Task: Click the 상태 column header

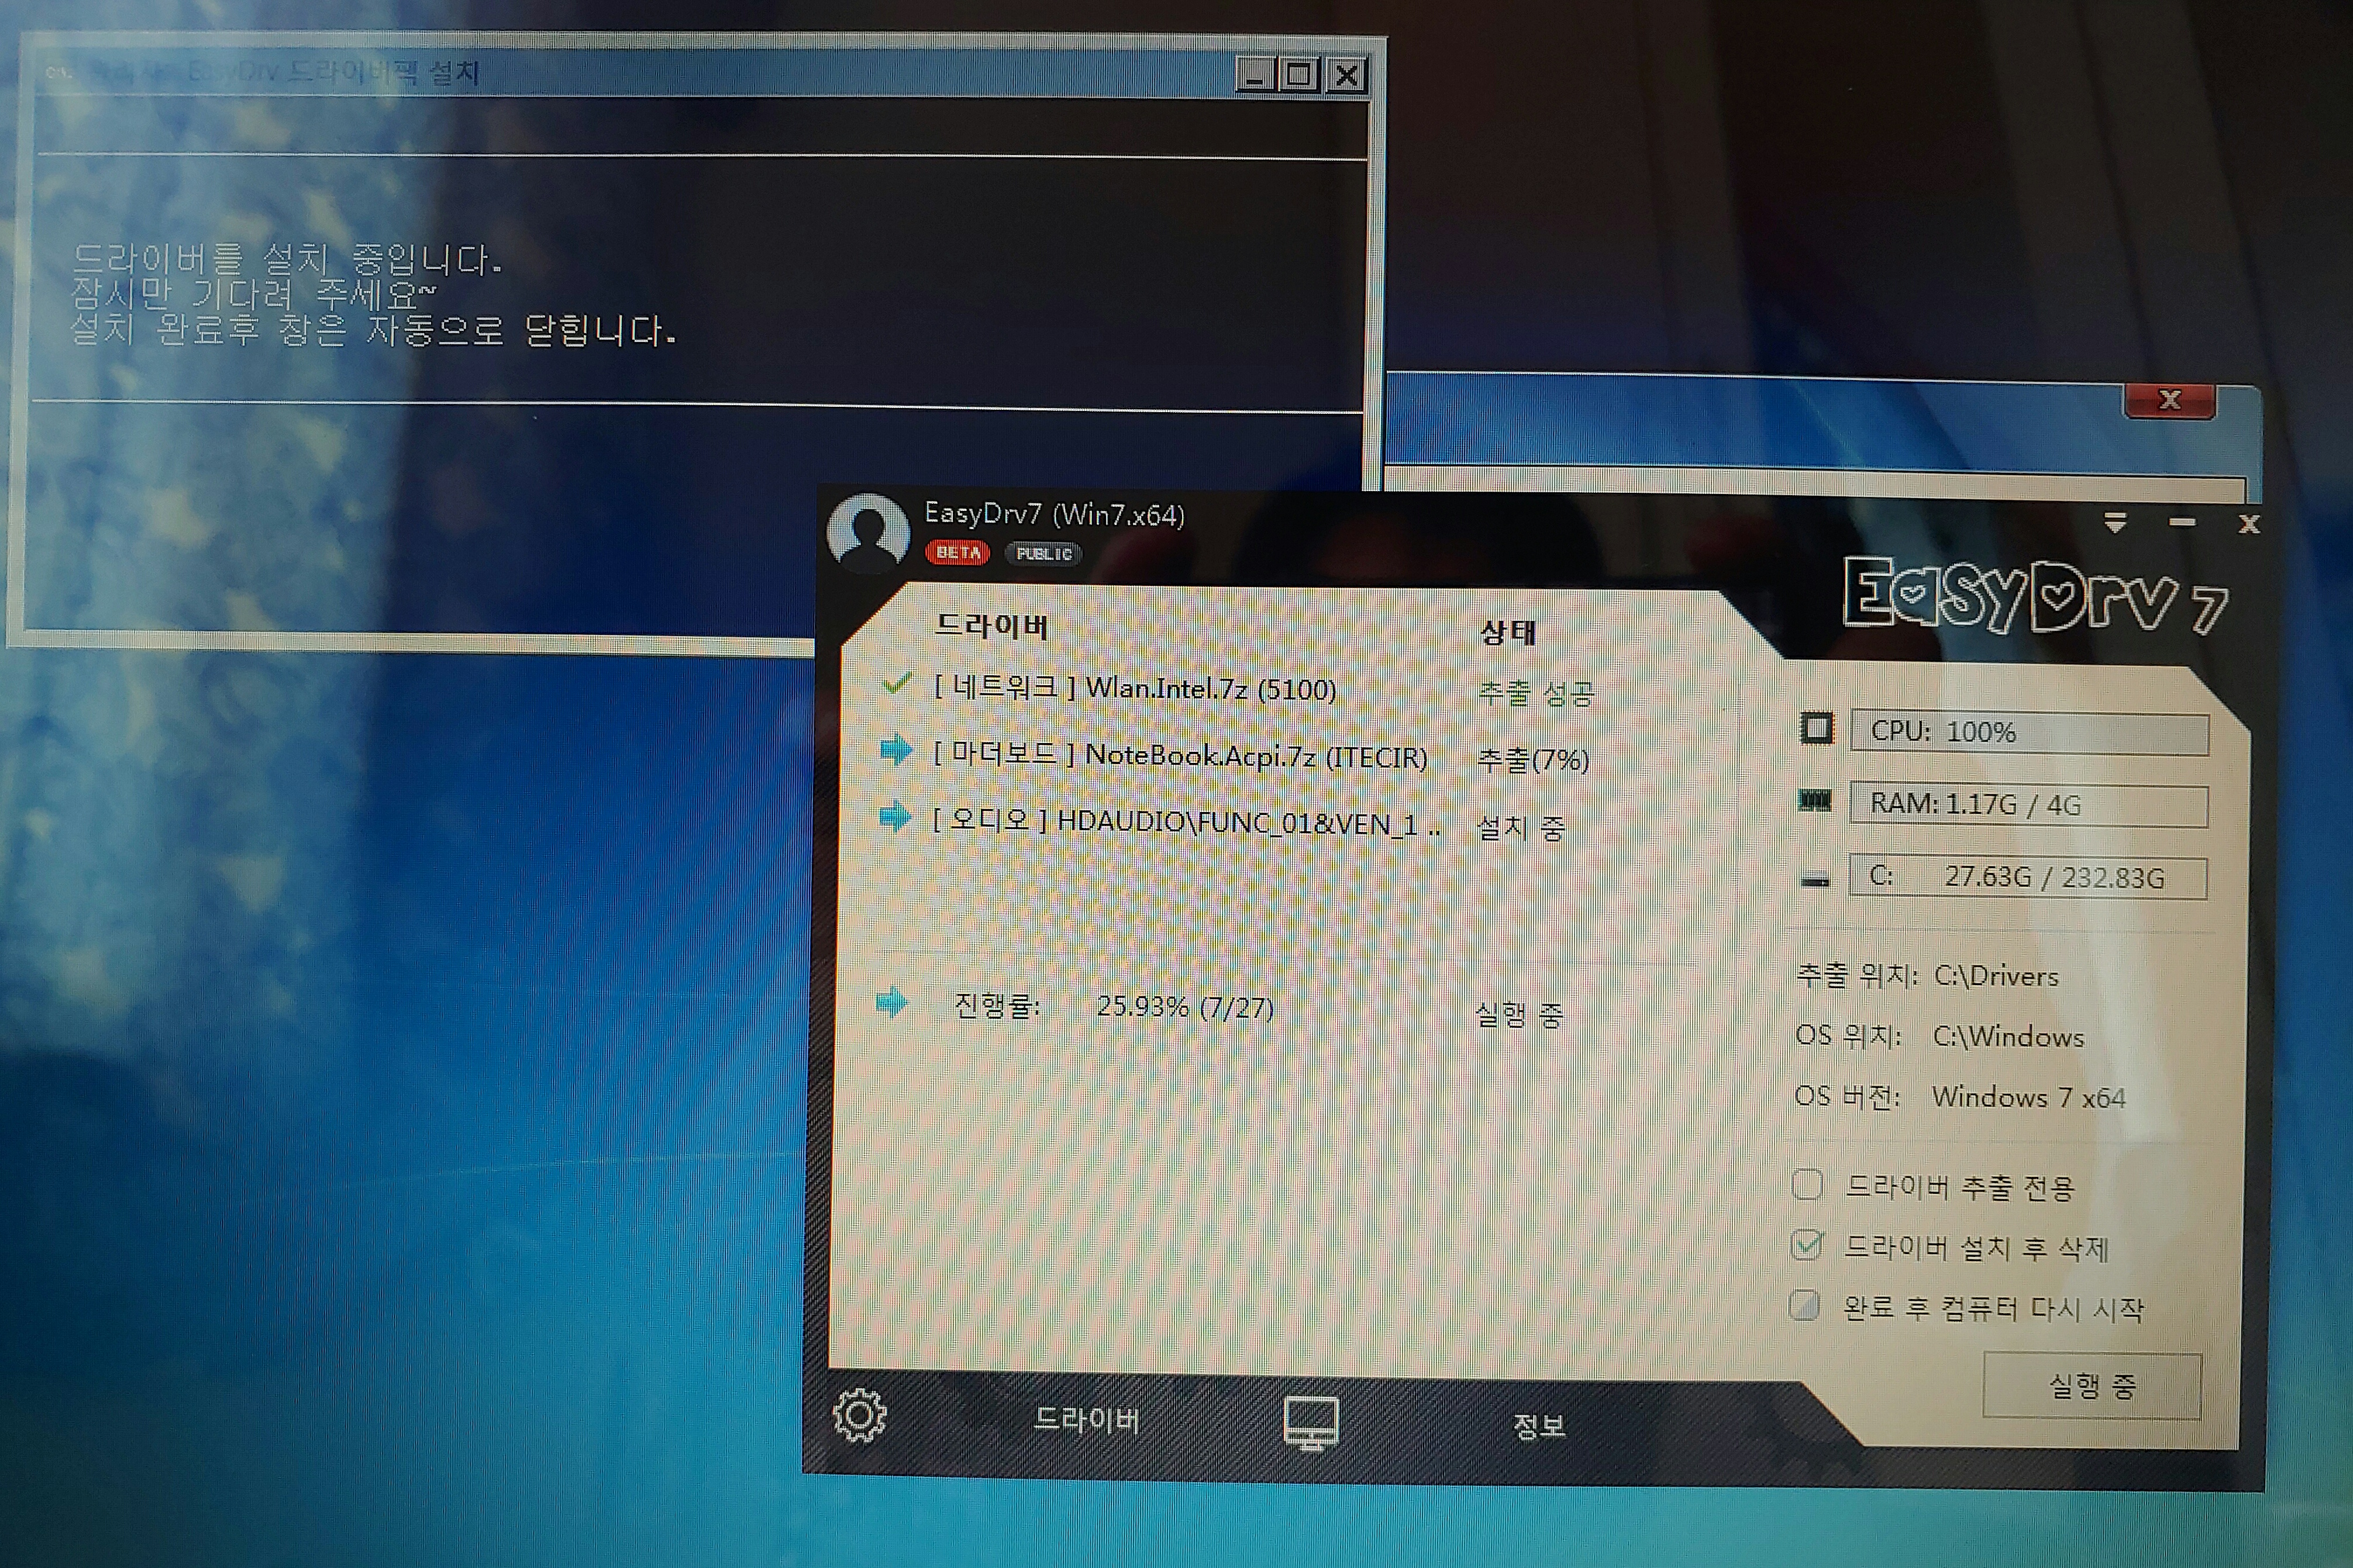Action: click(1507, 632)
